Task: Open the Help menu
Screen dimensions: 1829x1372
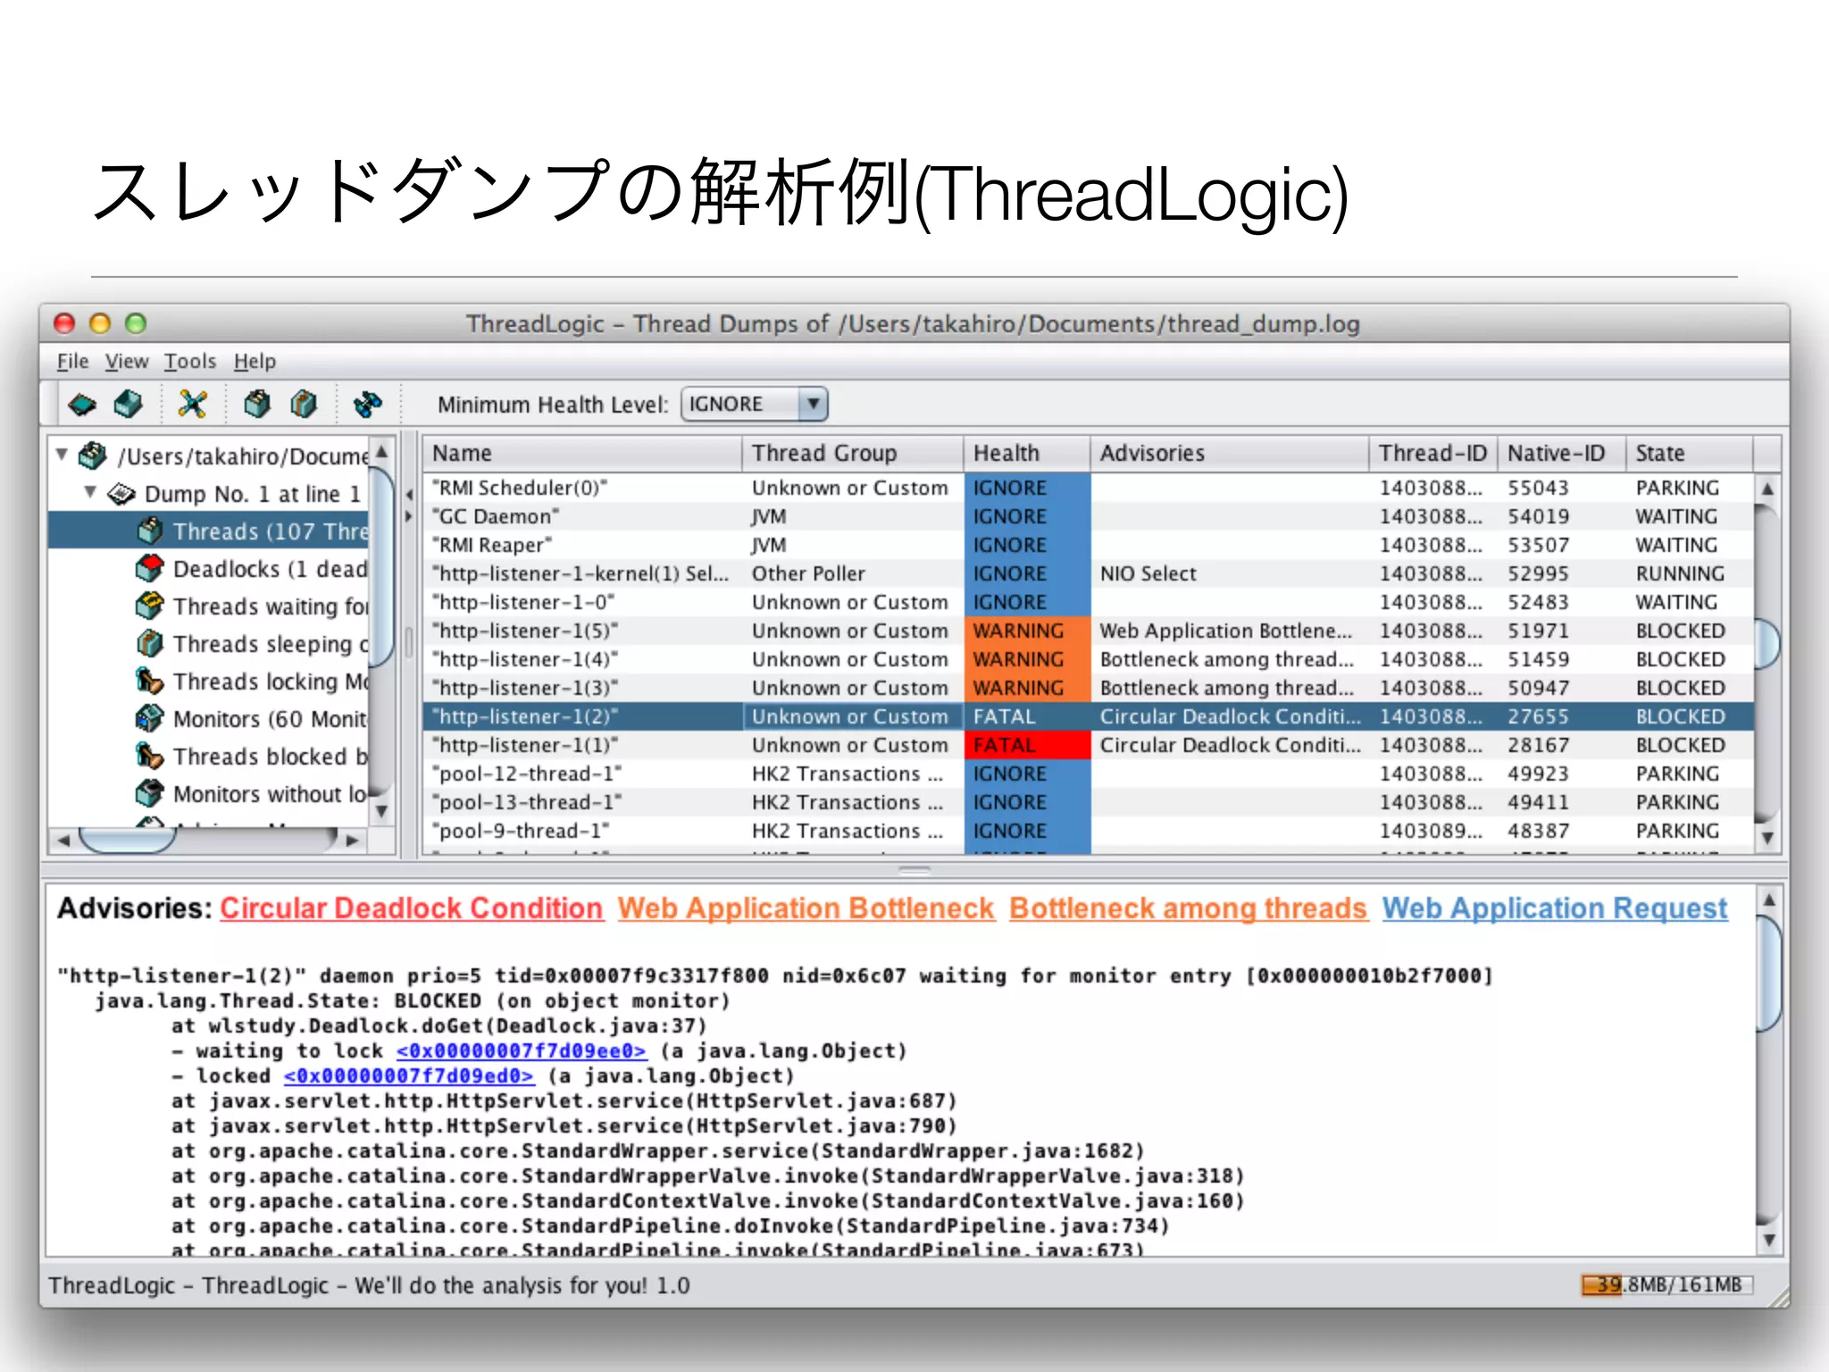Action: point(255,362)
